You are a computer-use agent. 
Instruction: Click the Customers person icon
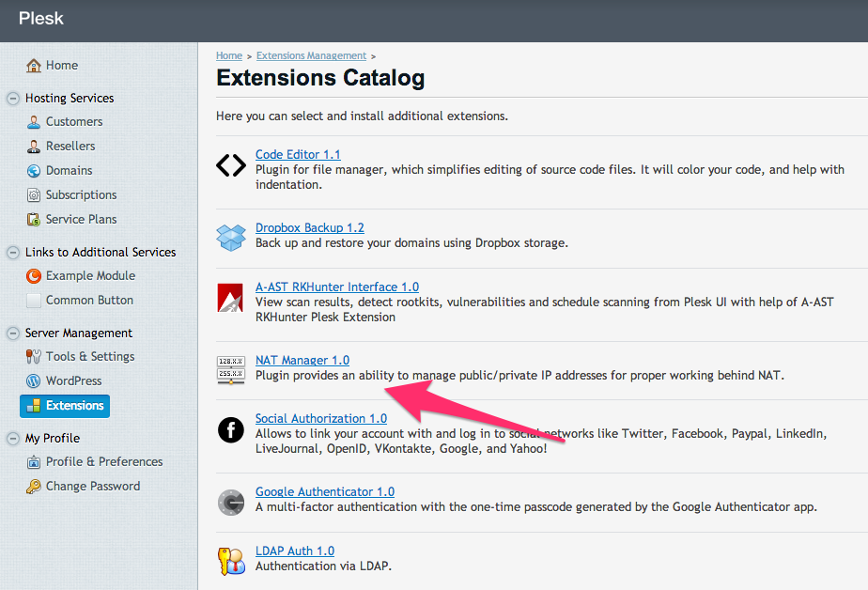click(34, 122)
